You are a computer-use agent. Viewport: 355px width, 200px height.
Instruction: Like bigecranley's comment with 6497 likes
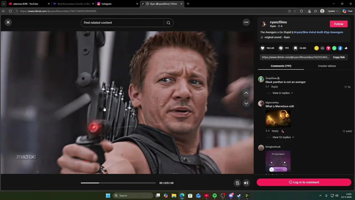point(344,131)
